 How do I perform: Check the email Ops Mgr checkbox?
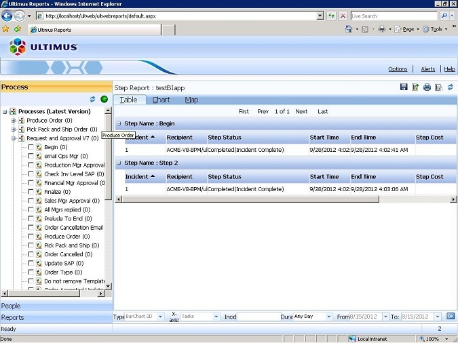31,156
